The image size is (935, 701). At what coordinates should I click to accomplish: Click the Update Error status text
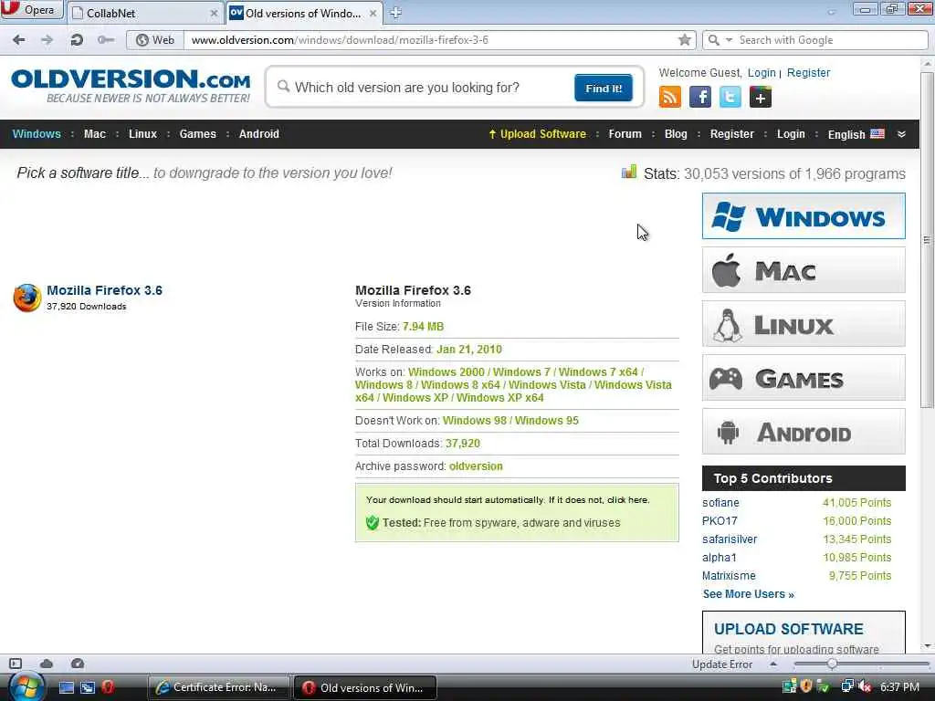pyautogui.click(x=722, y=664)
